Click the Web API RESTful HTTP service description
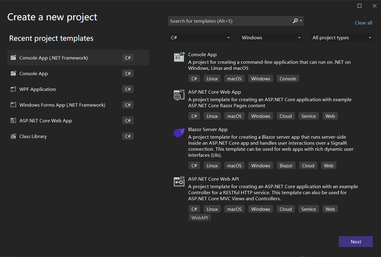This screenshot has height=257, width=381. pos(273,193)
